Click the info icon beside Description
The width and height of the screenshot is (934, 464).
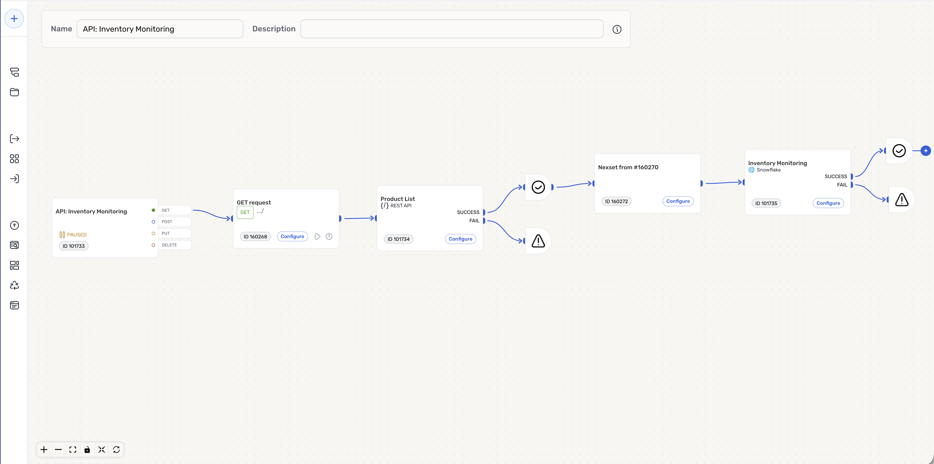pyautogui.click(x=617, y=29)
